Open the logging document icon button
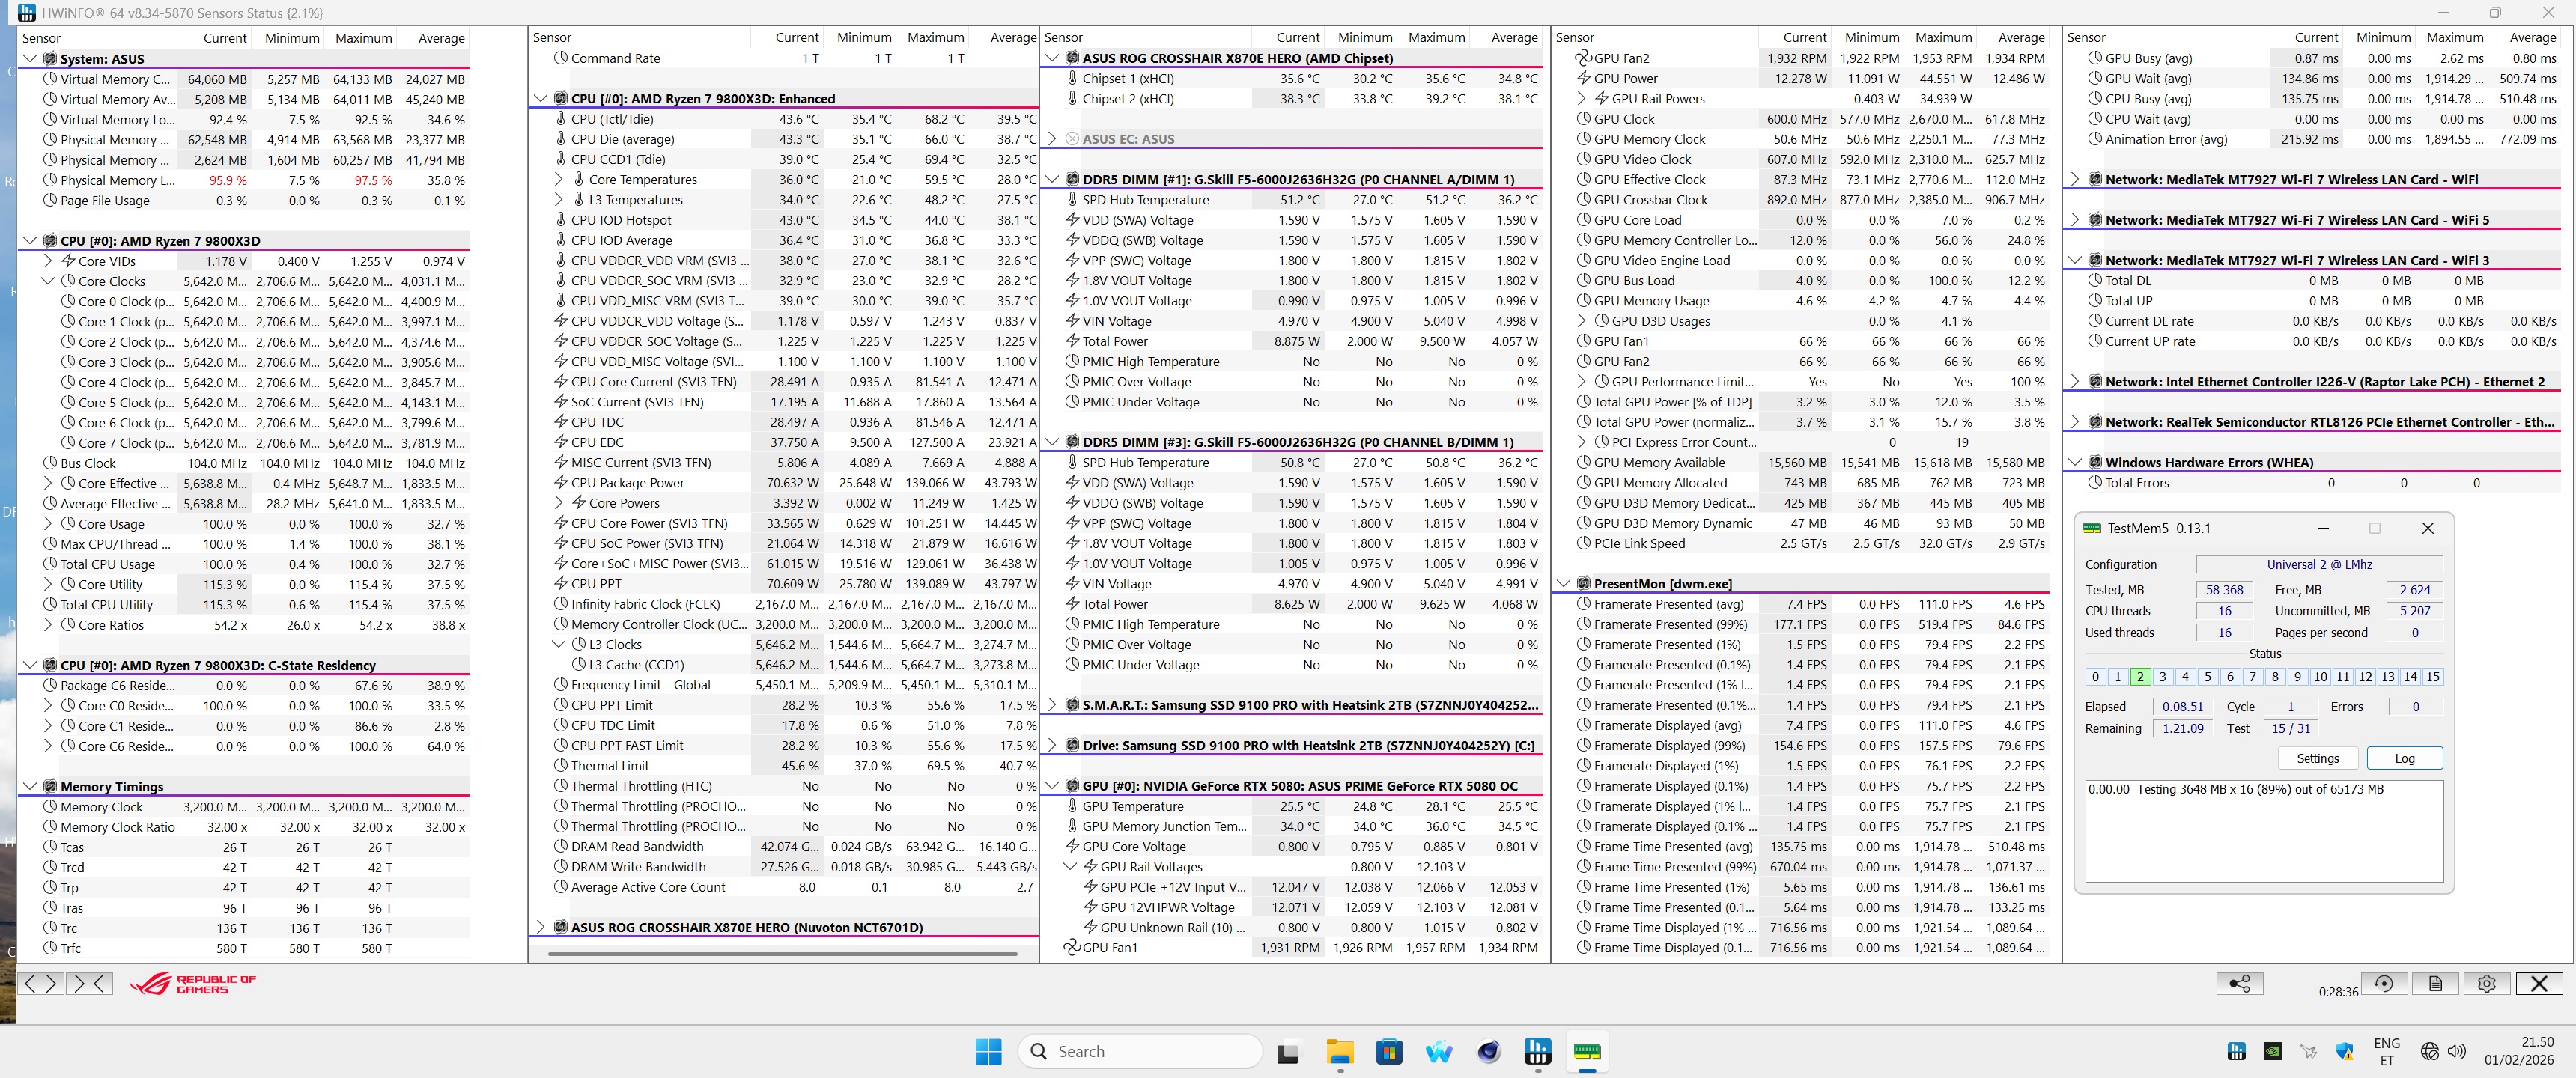Viewport: 2576px width, 1078px height. pyautogui.click(x=2435, y=984)
